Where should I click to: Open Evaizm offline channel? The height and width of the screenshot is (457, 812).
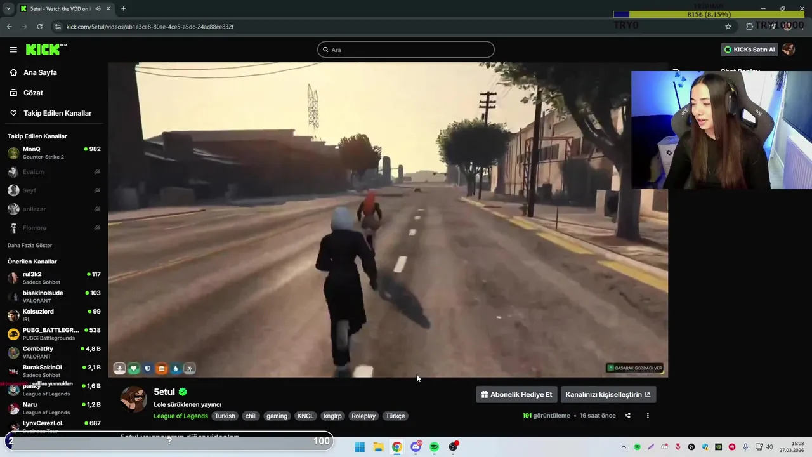point(54,172)
